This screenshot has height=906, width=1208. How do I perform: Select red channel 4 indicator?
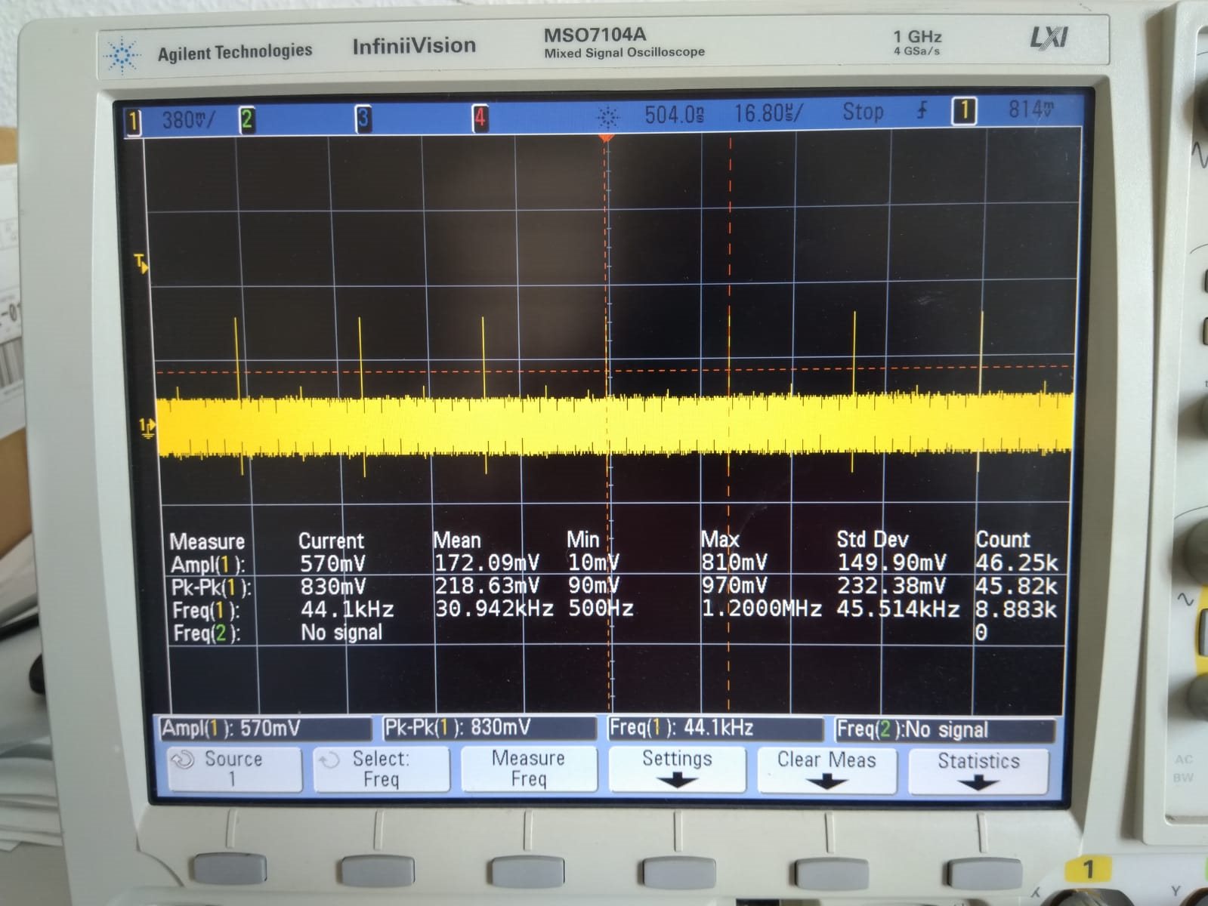tap(480, 118)
